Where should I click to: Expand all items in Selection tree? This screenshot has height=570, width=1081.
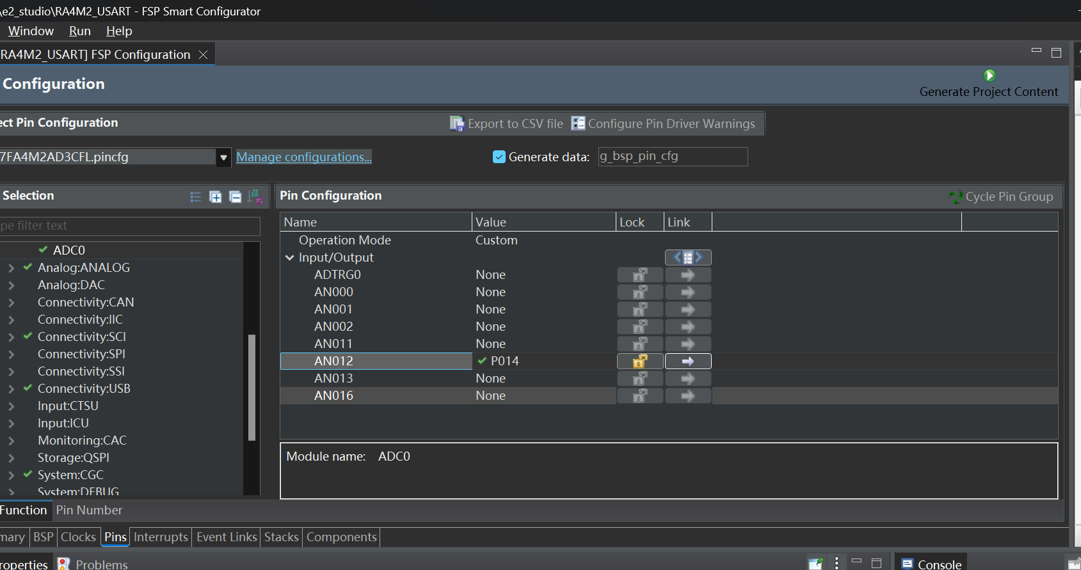tap(216, 197)
